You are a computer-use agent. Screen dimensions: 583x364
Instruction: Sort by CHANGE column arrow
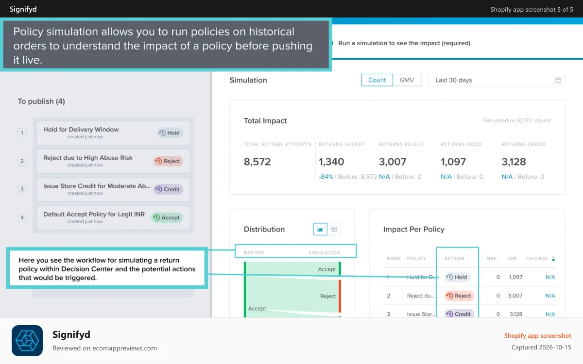[x=553, y=259]
